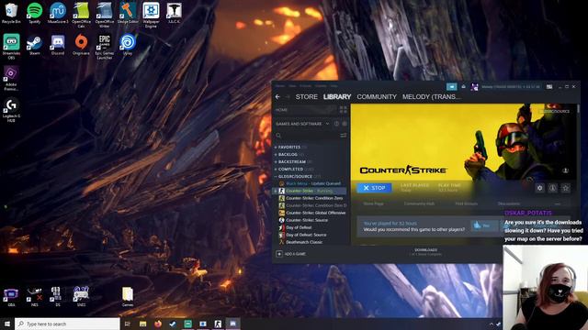This screenshot has width=588, height=330.
Task: Switch to the Store tab
Action: click(306, 97)
